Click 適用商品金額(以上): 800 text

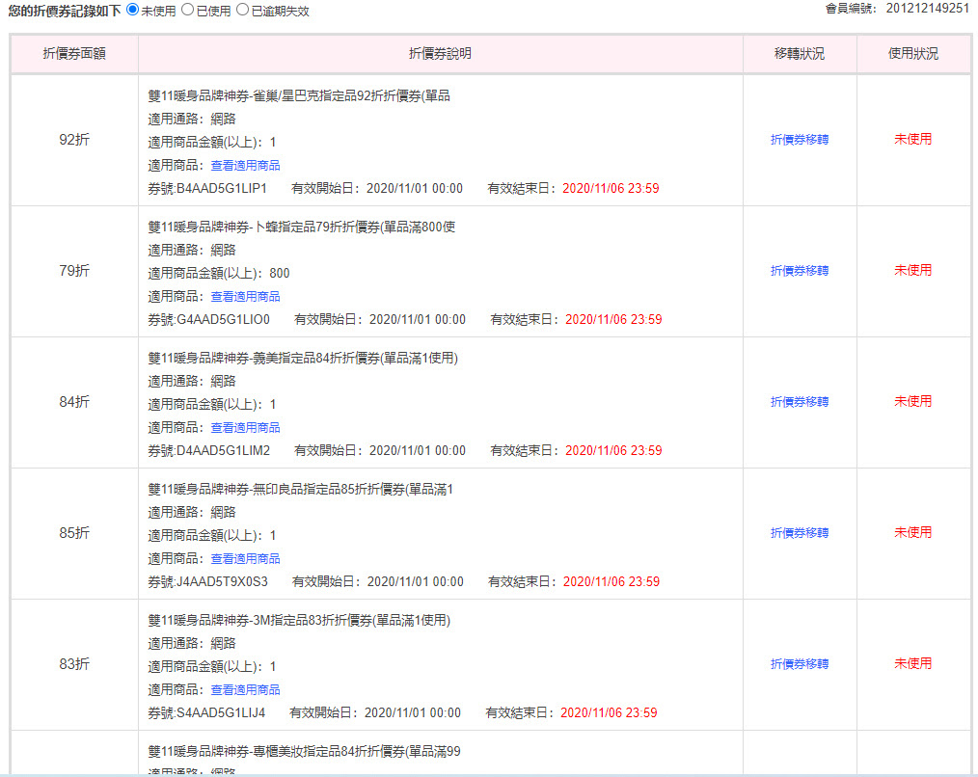(219, 273)
